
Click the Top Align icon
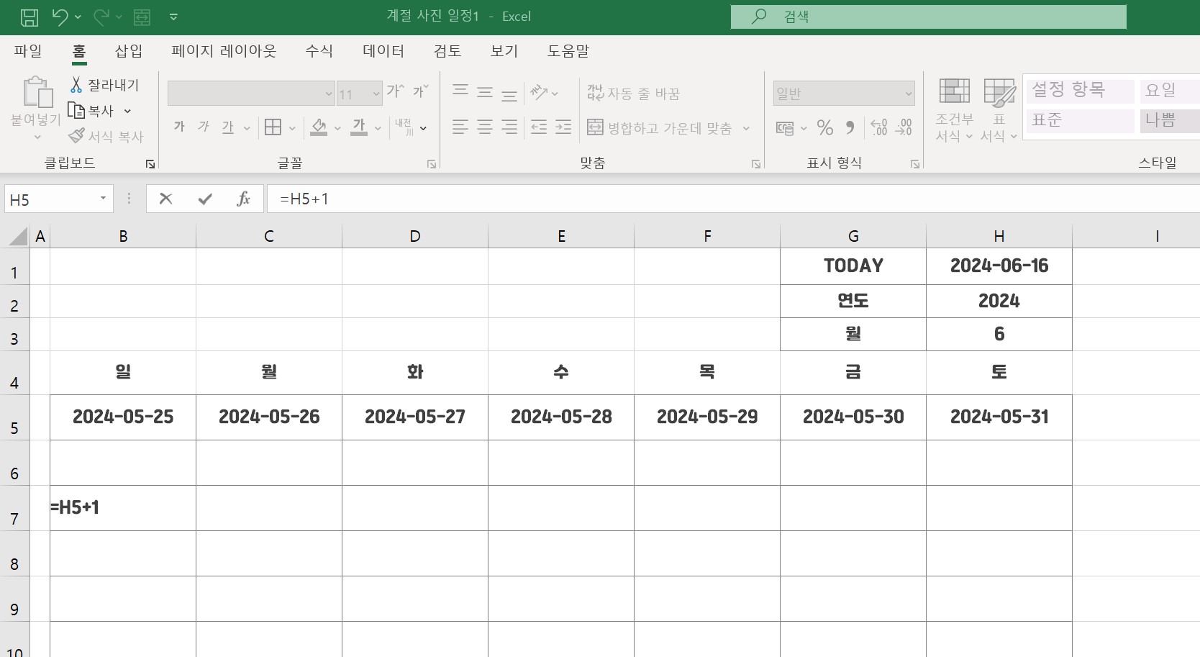click(460, 91)
